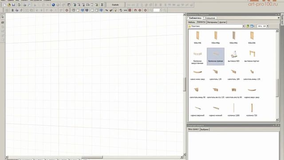Open the Другие library tab
Image resolution: width=284 pixels, height=160 pixels.
coord(222,22)
